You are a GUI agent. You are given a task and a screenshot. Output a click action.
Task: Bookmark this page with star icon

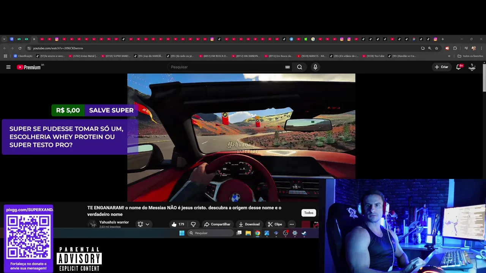[x=437, y=48]
